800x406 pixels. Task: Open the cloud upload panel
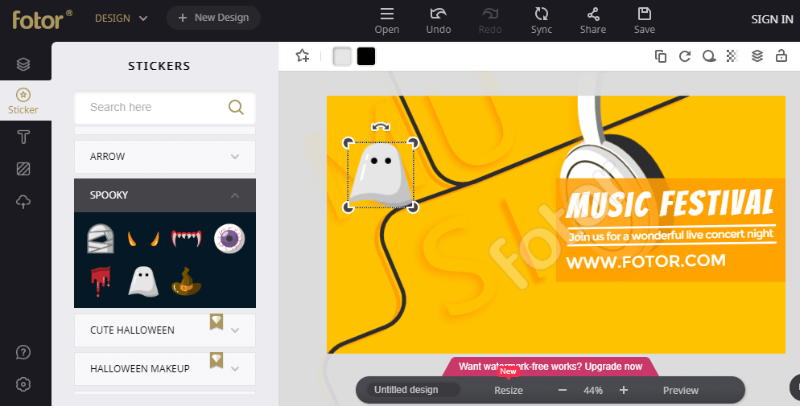pos(23,202)
